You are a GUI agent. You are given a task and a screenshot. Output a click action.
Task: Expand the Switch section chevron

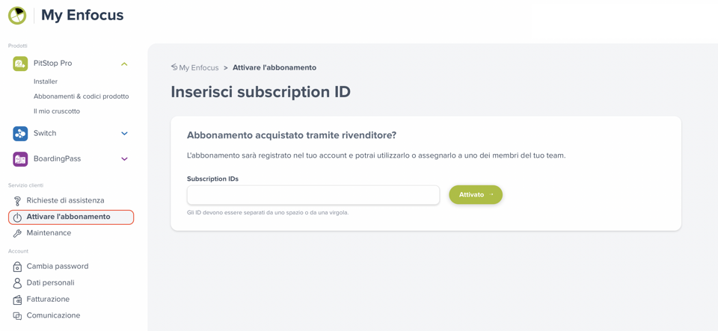124,134
